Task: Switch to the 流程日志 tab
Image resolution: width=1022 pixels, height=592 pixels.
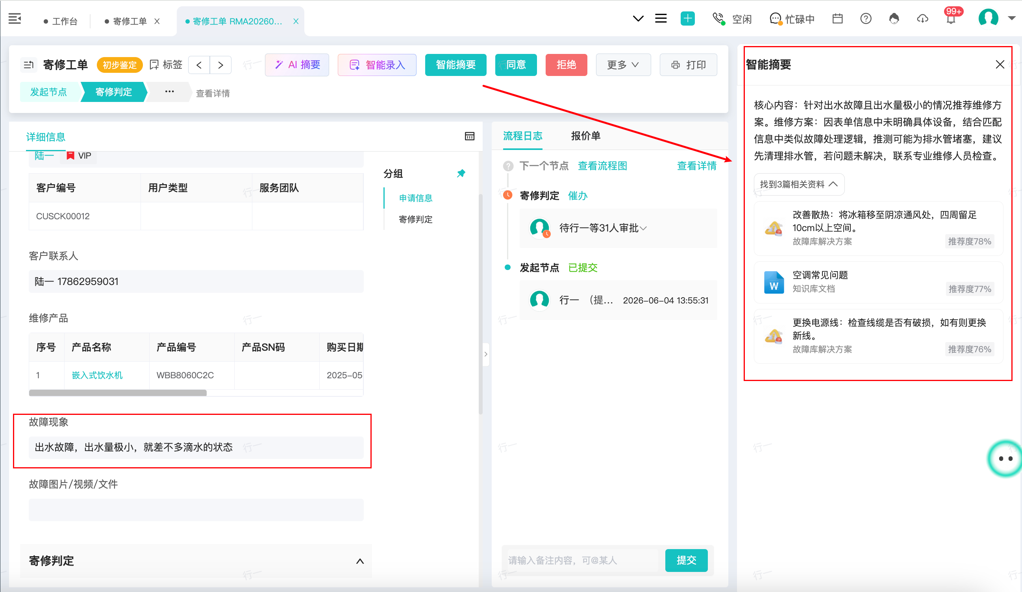Action: [x=523, y=136]
